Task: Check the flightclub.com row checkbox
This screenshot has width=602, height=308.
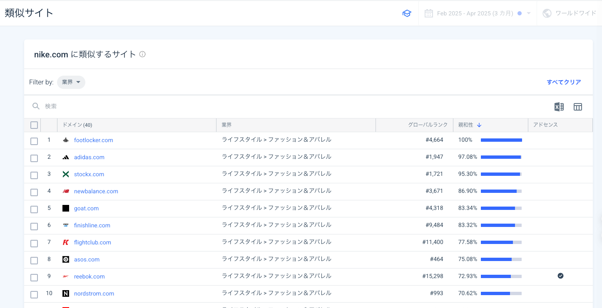Action: [x=34, y=244]
